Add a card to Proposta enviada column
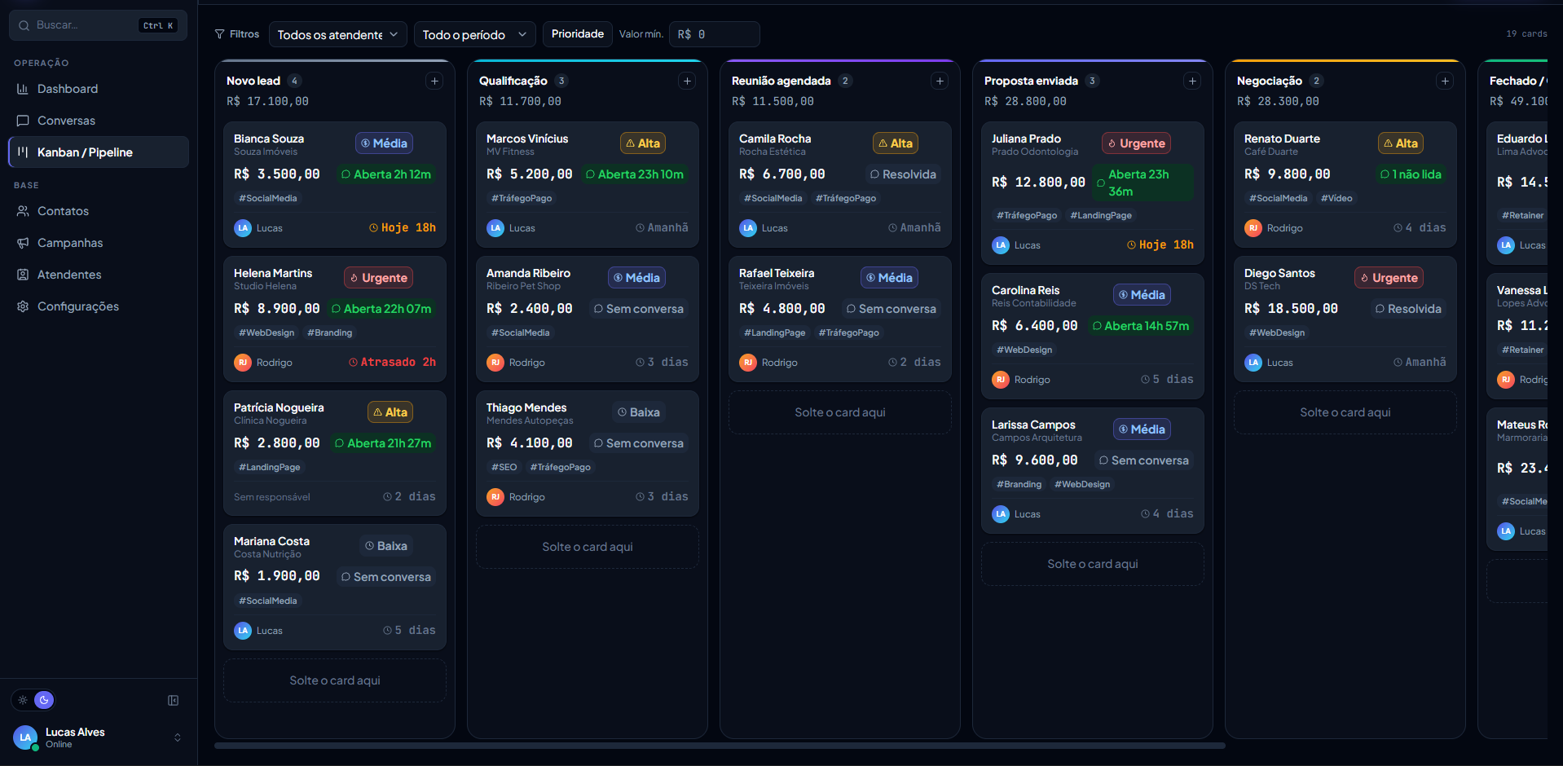Screen dimensions: 1563x766 pos(1192,81)
